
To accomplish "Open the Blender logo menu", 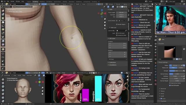I will pos(2,1).
